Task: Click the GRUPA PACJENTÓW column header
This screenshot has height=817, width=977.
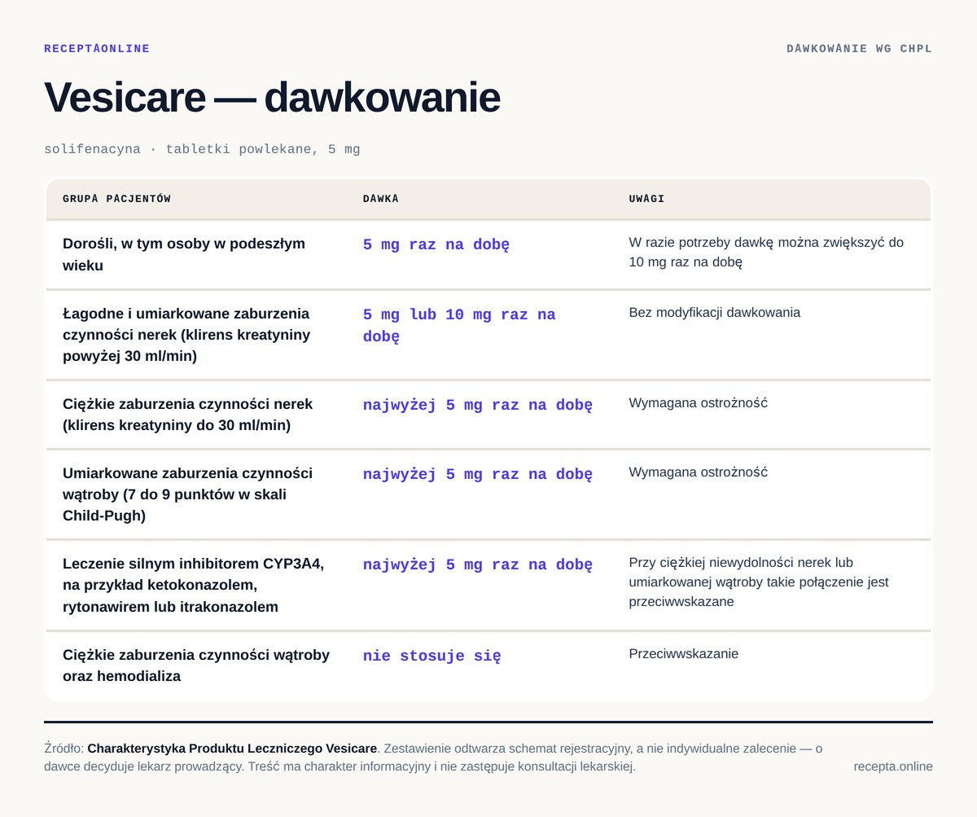Action: pyautogui.click(x=116, y=199)
